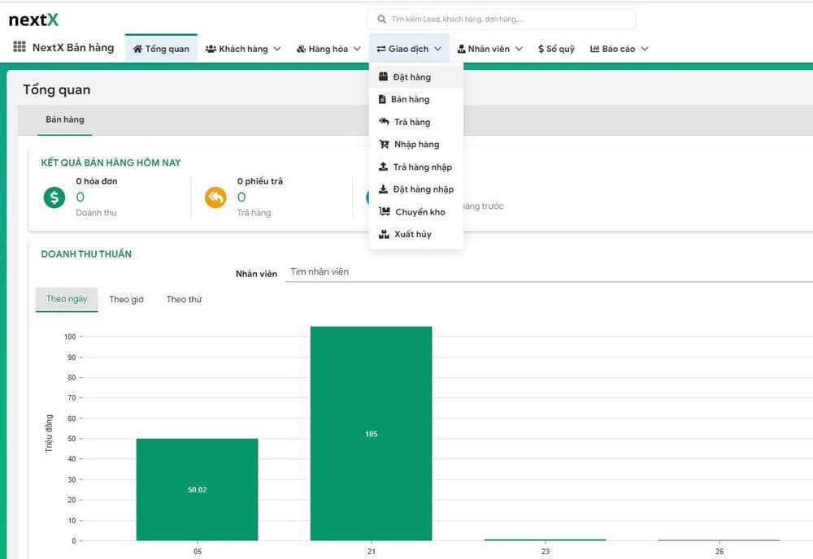Open Đặt hàng from Giao dịch menu
This screenshot has width=813, height=559.
pos(411,77)
